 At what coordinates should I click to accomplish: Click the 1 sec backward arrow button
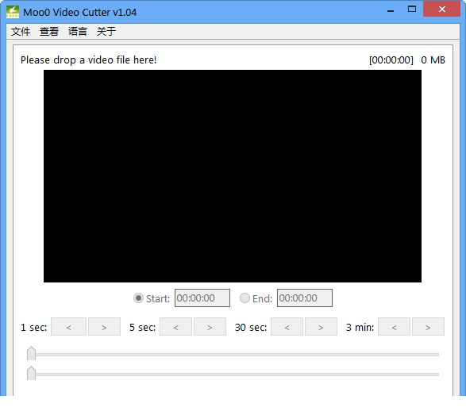(x=68, y=327)
